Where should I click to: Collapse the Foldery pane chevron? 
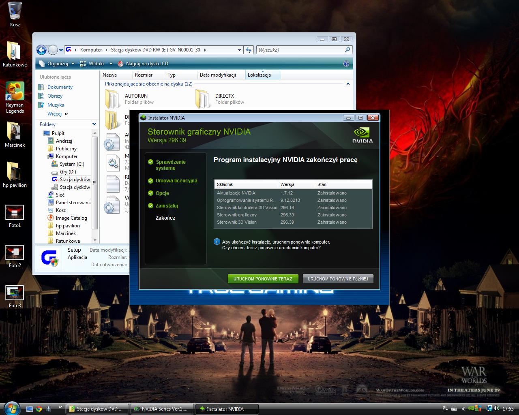coord(94,124)
